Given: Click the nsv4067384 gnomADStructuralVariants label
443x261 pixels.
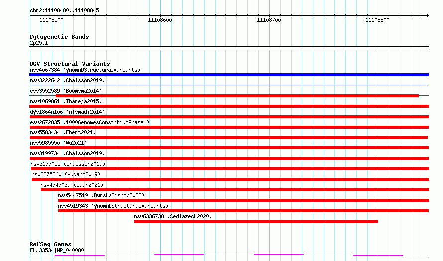Looking at the screenshot, I should click(85, 70).
